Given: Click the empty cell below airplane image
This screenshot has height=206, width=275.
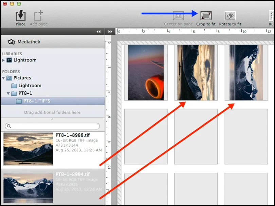Looking at the screenshot, I should coord(146,136).
